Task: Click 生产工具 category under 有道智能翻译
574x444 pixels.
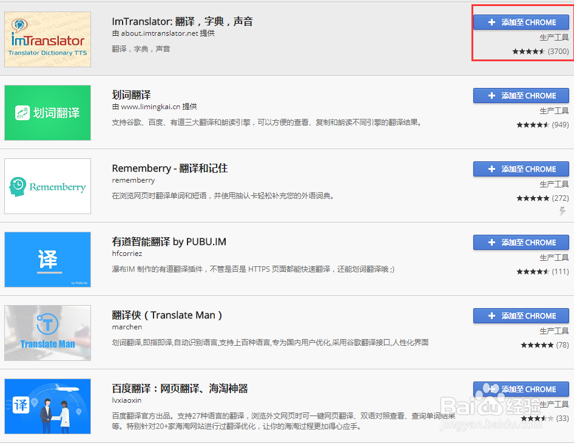Action: tap(554, 258)
